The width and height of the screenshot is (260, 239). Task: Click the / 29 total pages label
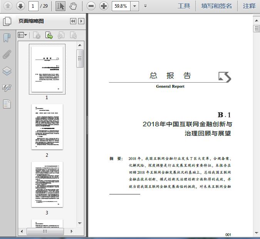(x=44, y=6)
